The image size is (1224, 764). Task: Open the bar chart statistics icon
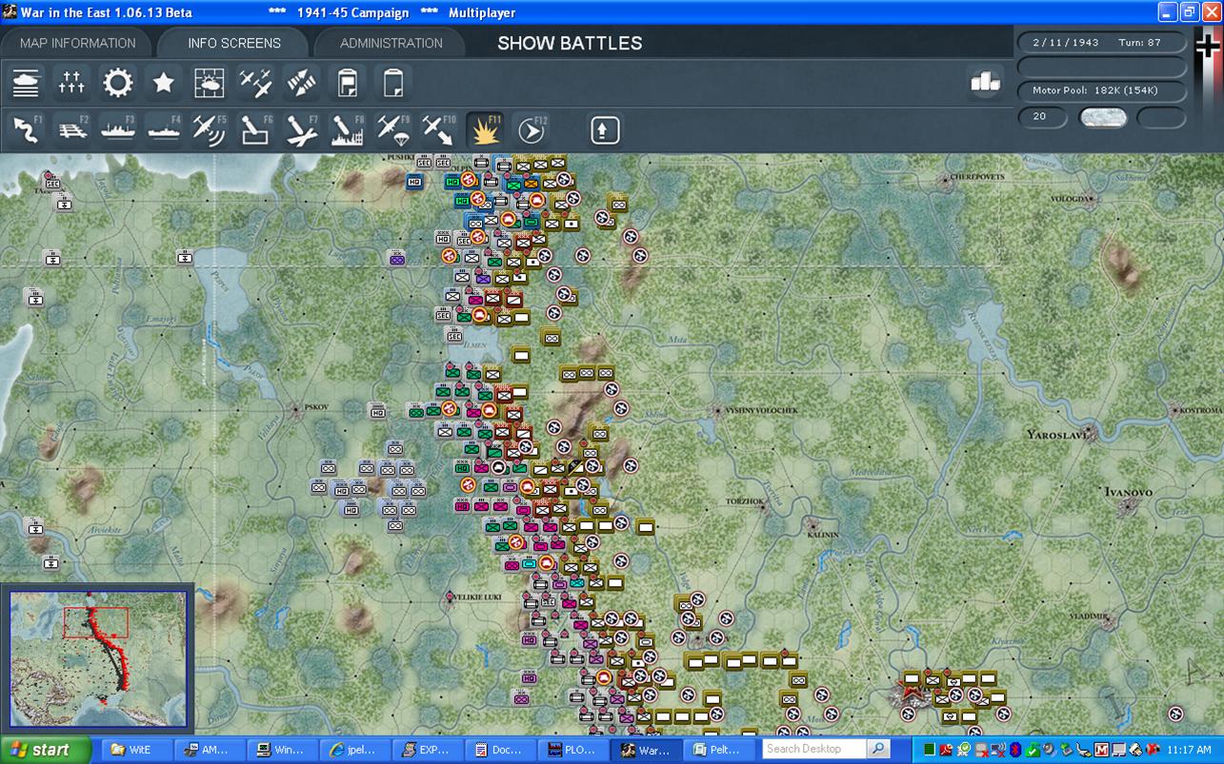point(985,83)
